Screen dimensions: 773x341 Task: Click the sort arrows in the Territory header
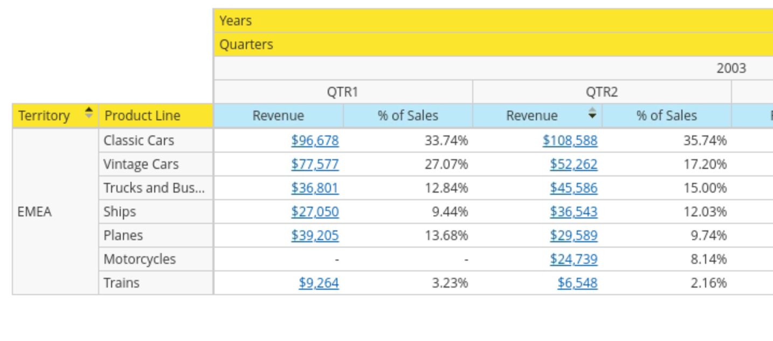89,114
